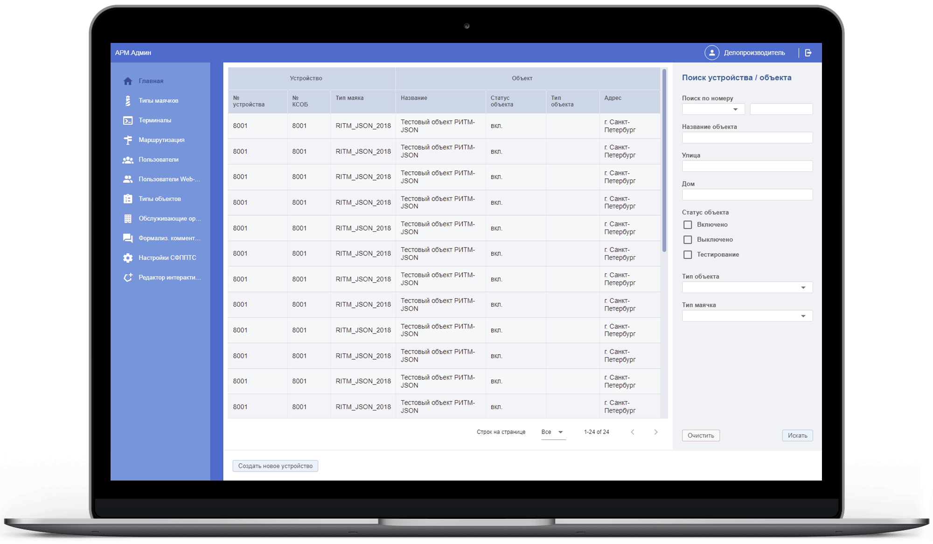The image size is (933, 544).
Task: Click the logout icon in top bar
Action: tap(808, 53)
